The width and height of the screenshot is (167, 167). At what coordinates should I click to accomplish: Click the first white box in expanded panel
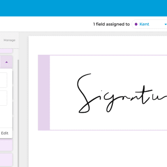point(3,80)
